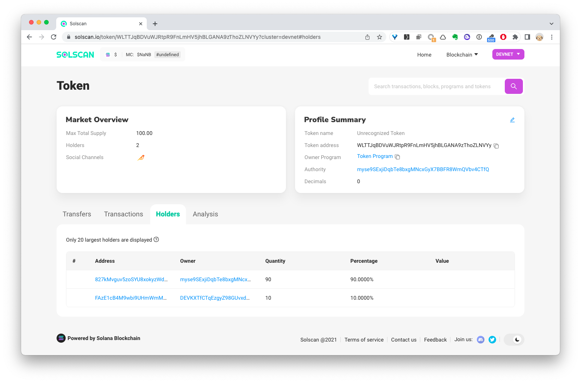Viewport: 581px width, 383px height.
Task: Switch to the Analysis tab
Action: (x=205, y=214)
